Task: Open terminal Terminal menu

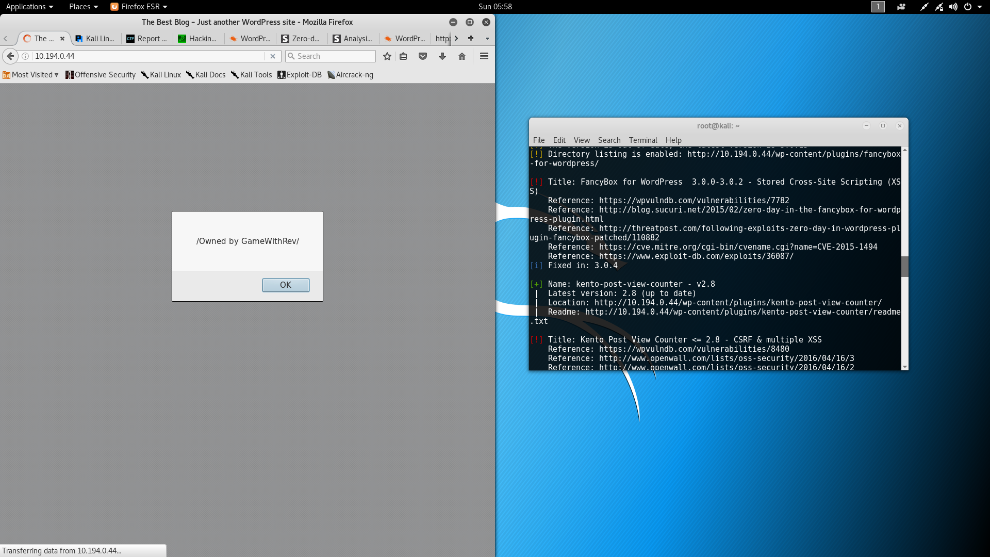Action: coord(643,140)
